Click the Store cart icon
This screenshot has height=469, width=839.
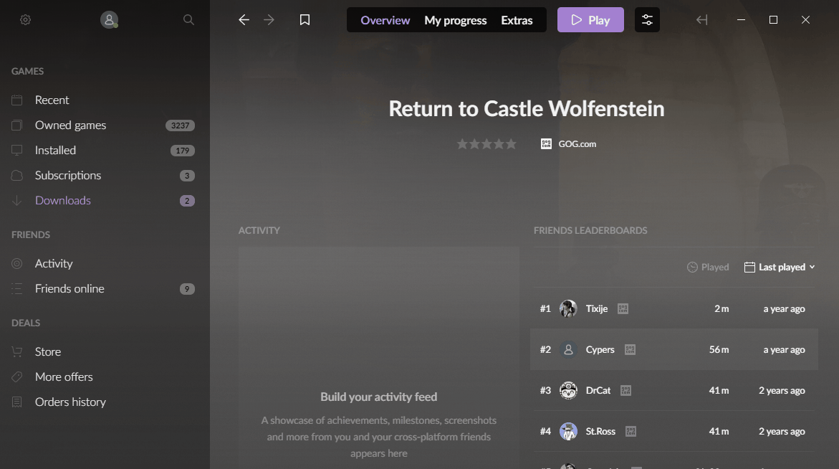[x=17, y=351]
